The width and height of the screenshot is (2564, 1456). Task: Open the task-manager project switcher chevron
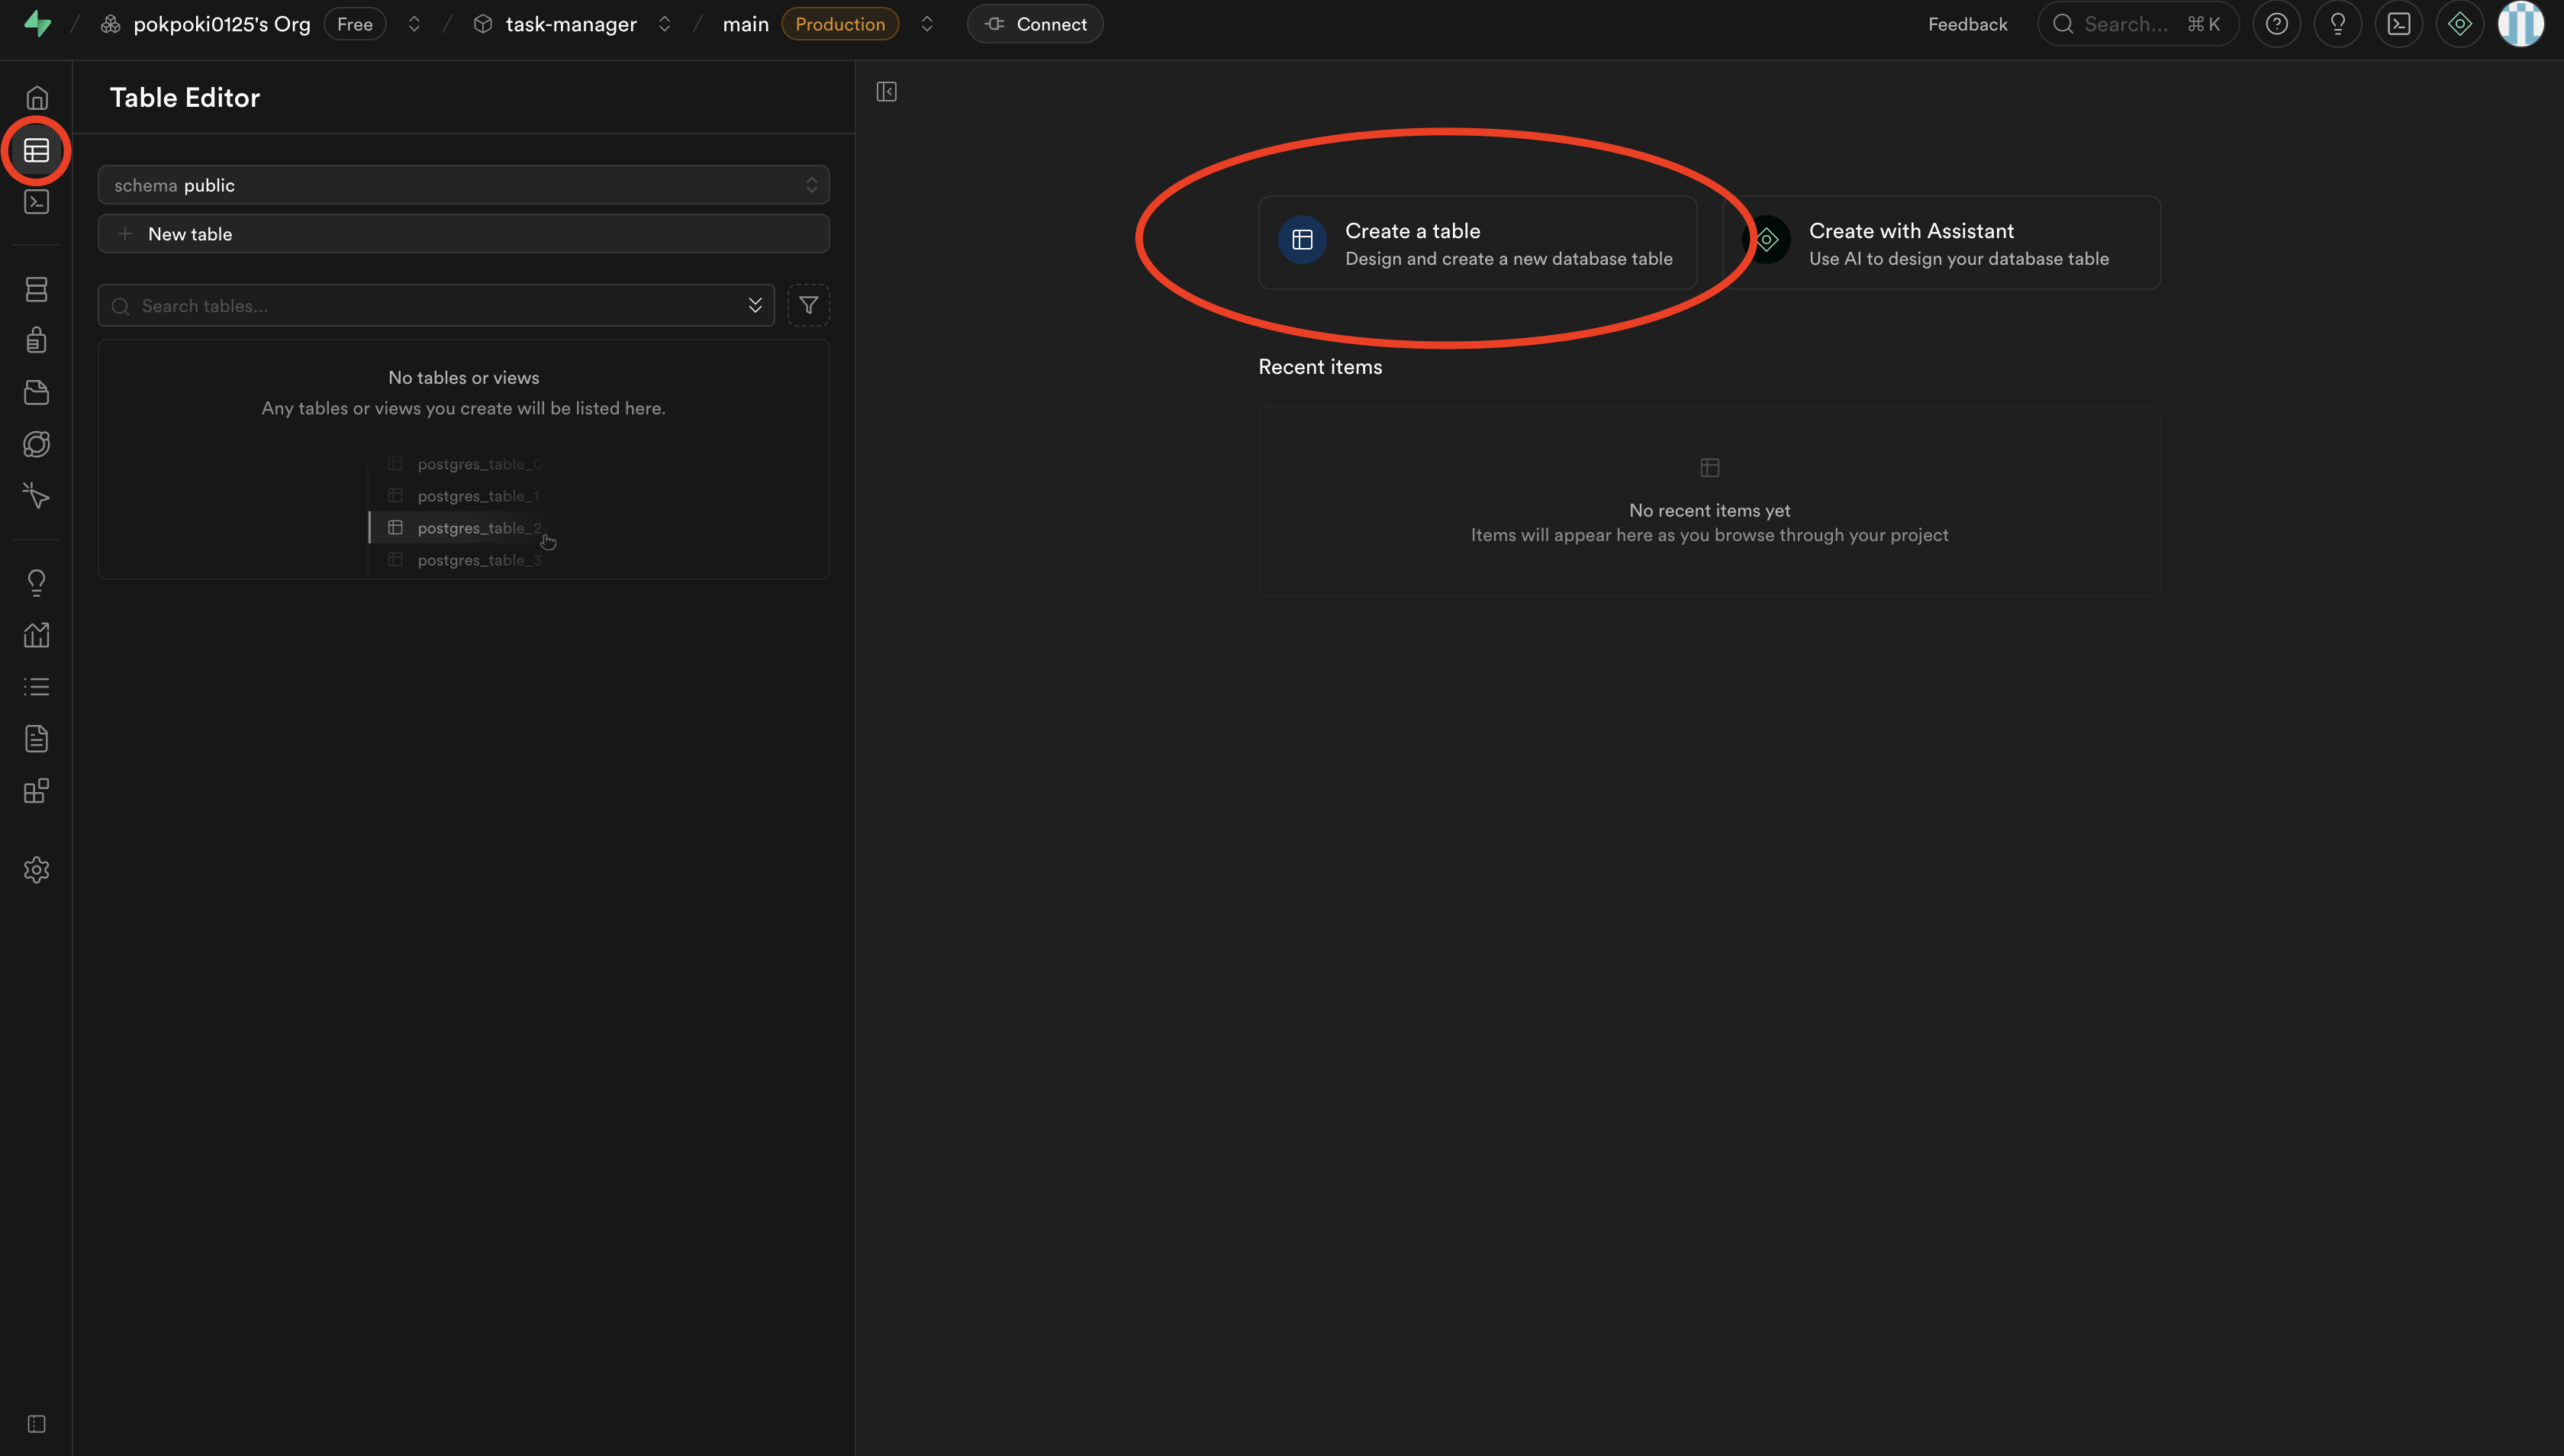pos(664,24)
